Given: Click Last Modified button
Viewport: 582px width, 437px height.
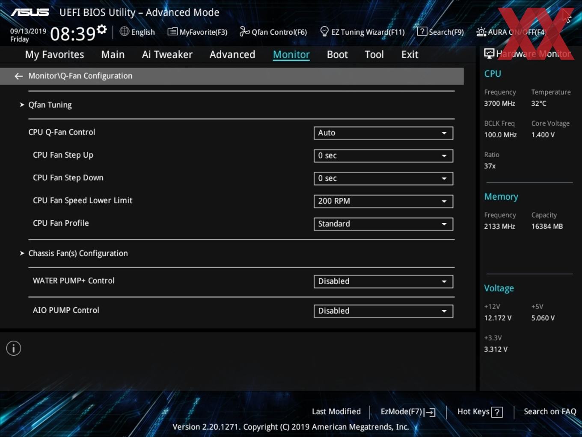Looking at the screenshot, I should (336, 412).
